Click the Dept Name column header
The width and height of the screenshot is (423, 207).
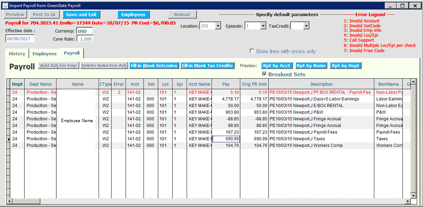pos(41,84)
